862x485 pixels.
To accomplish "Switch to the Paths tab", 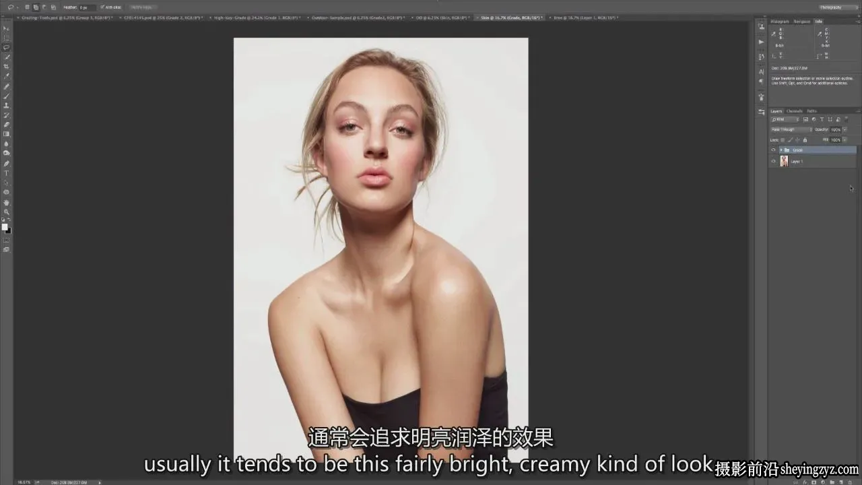I will click(x=811, y=111).
